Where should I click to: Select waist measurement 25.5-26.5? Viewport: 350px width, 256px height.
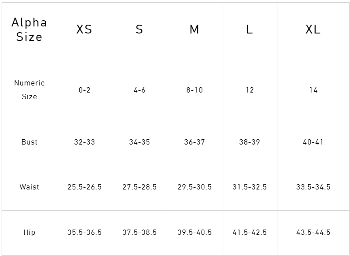pyautogui.click(x=84, y=187)
